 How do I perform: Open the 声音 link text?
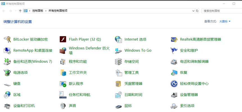73,106
